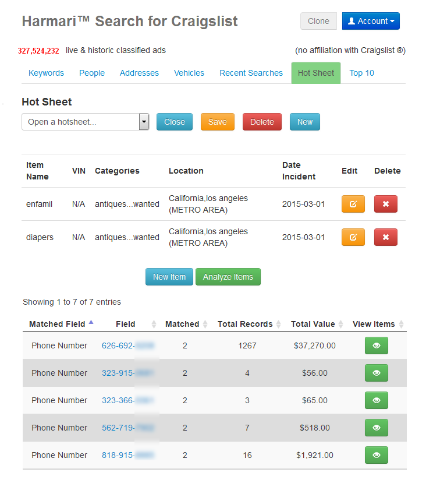
Task: View items for phone 323-915
Action: point(376,373)
